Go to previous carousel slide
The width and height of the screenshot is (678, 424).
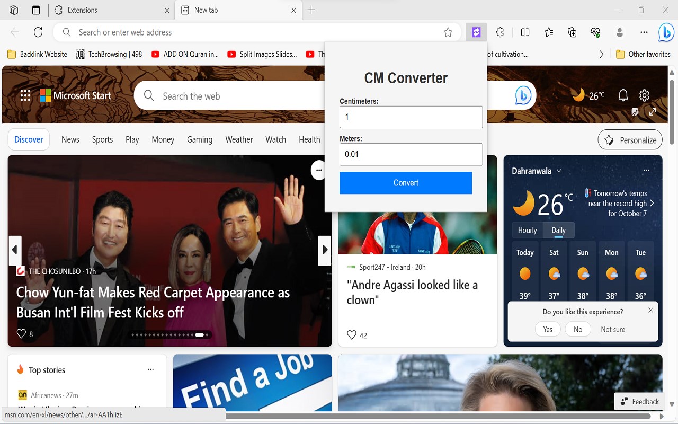pos(15,250)
